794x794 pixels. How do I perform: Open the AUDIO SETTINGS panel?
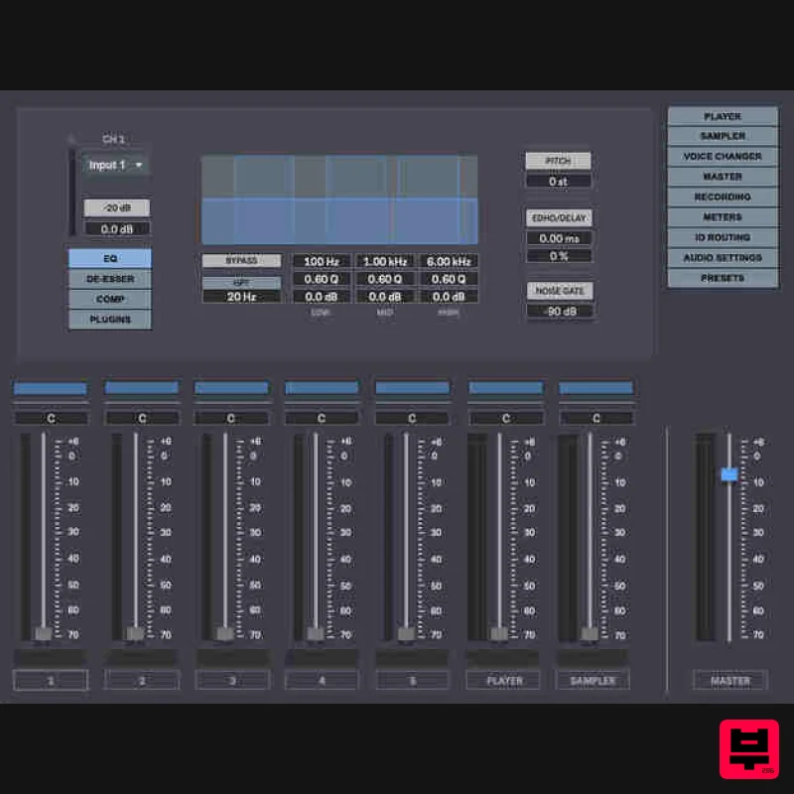click(723, 258)
